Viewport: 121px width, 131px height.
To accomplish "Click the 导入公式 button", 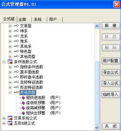I will point(111,83).
